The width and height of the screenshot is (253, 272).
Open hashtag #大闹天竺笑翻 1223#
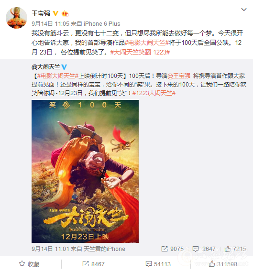pyautogui.click(x=140, y=52)
